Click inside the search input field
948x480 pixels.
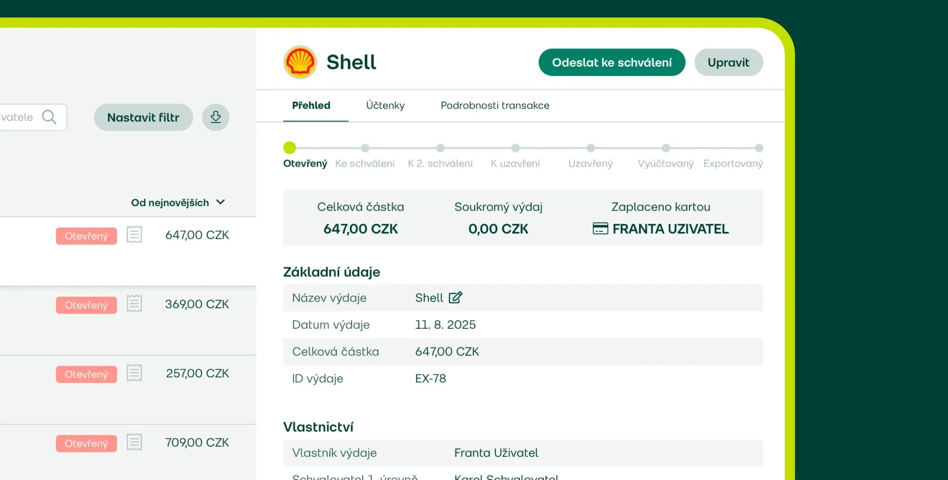click(21, 117)
